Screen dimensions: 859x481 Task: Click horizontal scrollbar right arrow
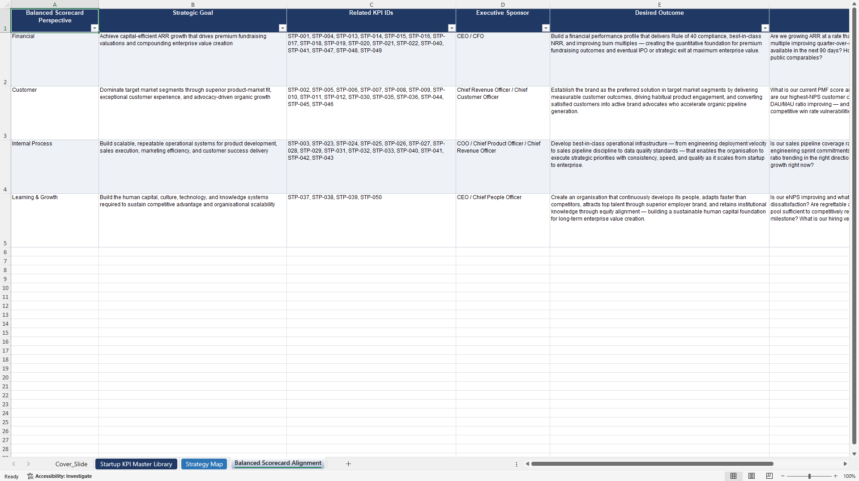pos(845,464)
